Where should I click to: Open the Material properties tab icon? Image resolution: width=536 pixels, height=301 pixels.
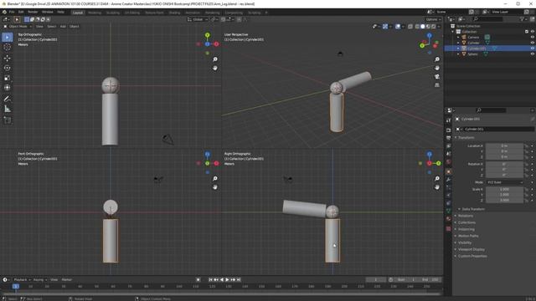click(449, 219)
